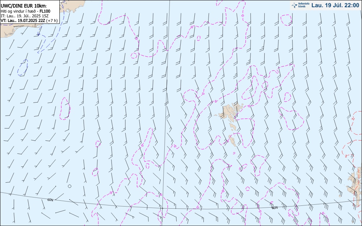Click the Veðurstofa Íslands logo
This screenshot has height=226, width=362.
300,5
